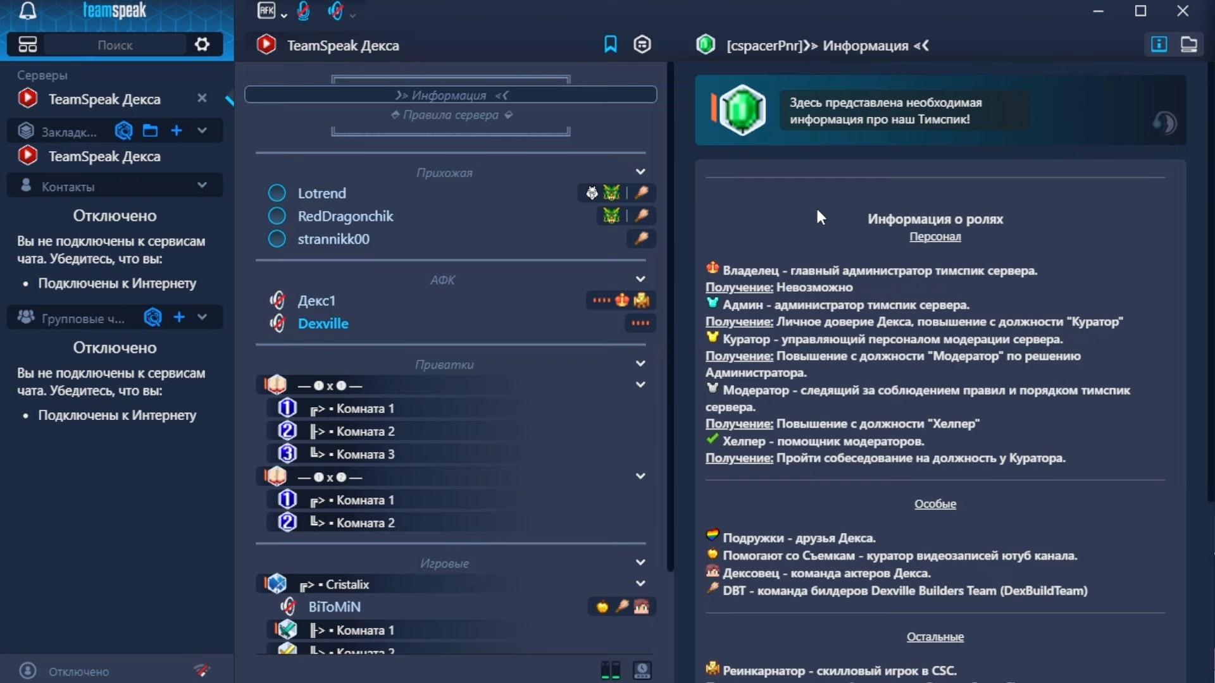Click the disconnected Отключено status
The height and width of the screenshot is (683, 1215).
tap(78, 672)
